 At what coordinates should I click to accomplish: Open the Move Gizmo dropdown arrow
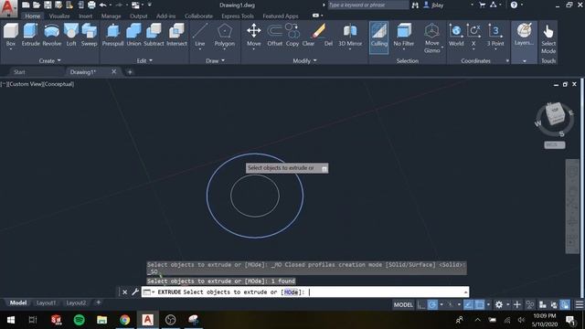tap(442, 48)
